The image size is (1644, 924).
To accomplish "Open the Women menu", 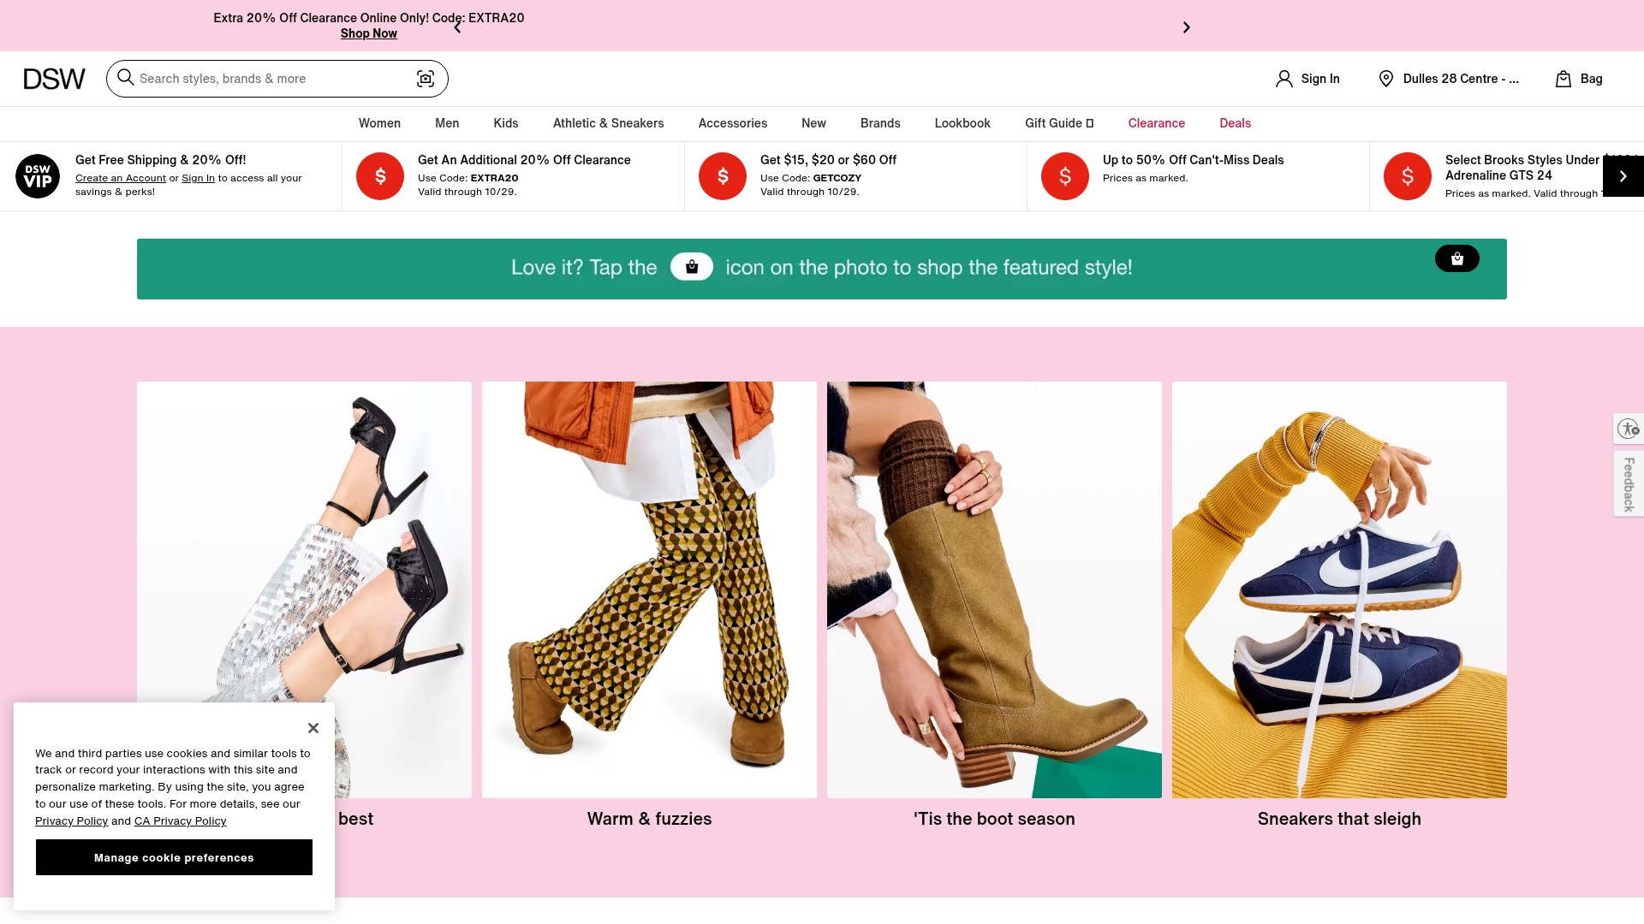I will point(379,123).
